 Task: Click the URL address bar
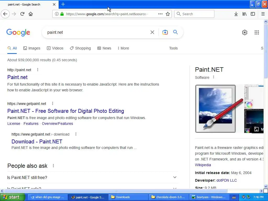click(x=107, y=14)
